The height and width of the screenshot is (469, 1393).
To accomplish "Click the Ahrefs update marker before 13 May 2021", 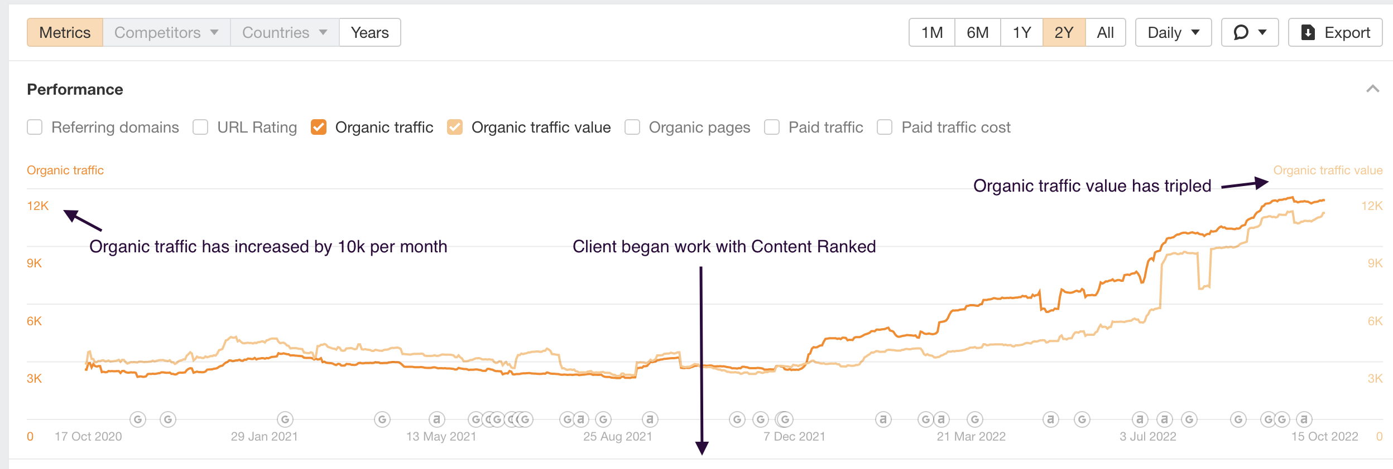I will coord(438,419).
